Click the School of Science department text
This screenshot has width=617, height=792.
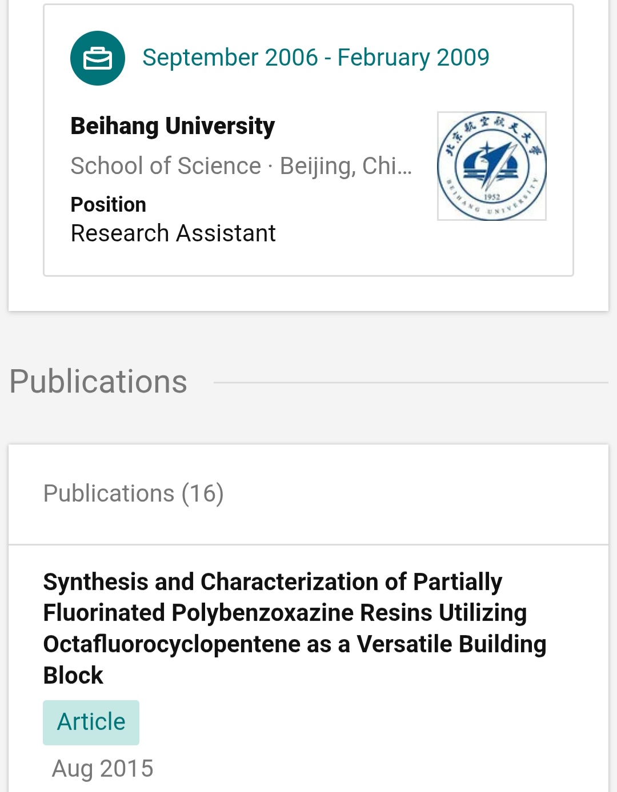click(x=166, y=166)
